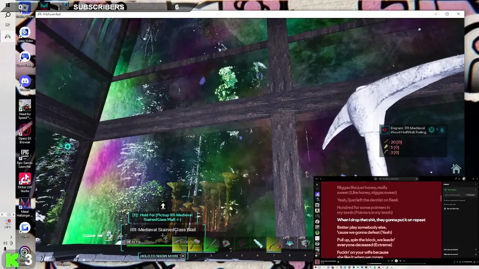Open the Spotify profile avatar menu

pyautogui.click(x=464, y=179)
